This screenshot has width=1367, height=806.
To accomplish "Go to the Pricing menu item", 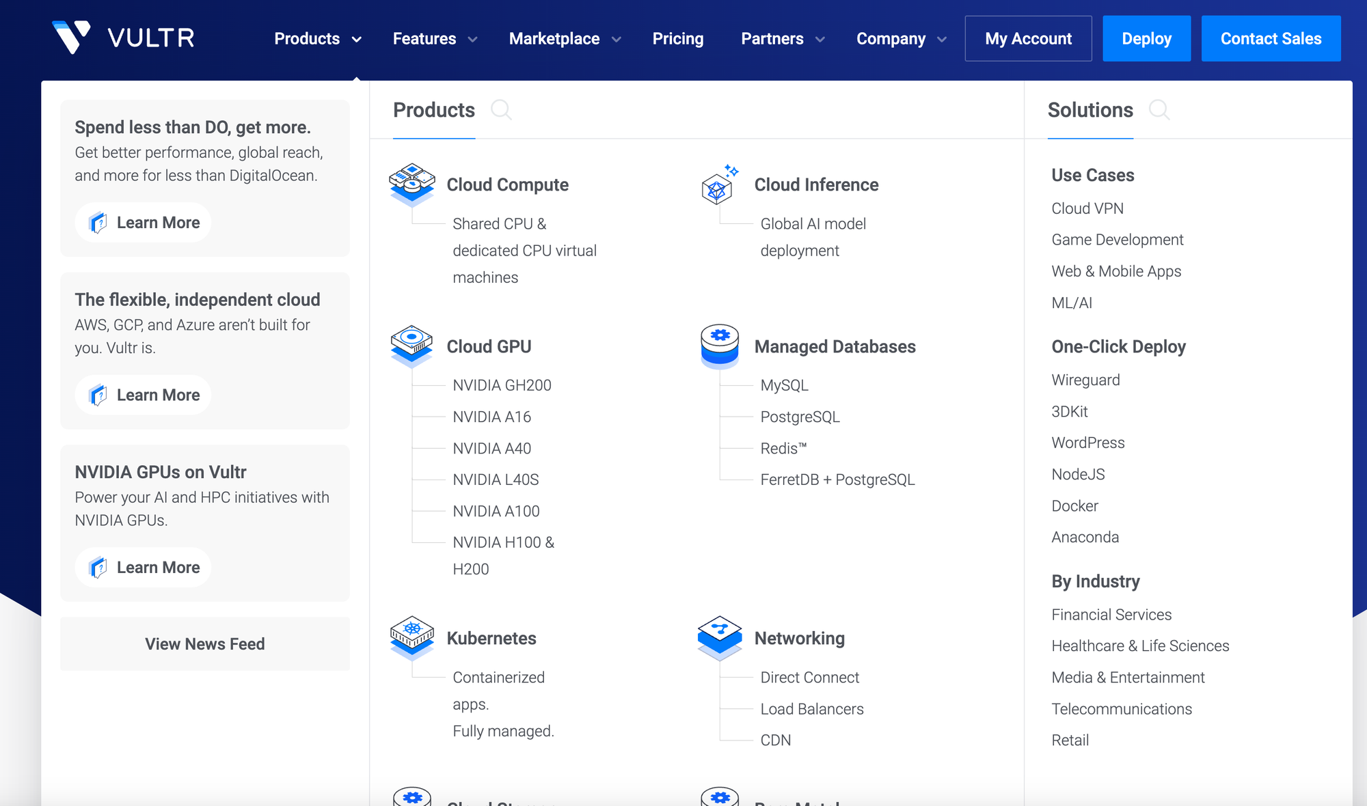I will (x=677, y=39).
